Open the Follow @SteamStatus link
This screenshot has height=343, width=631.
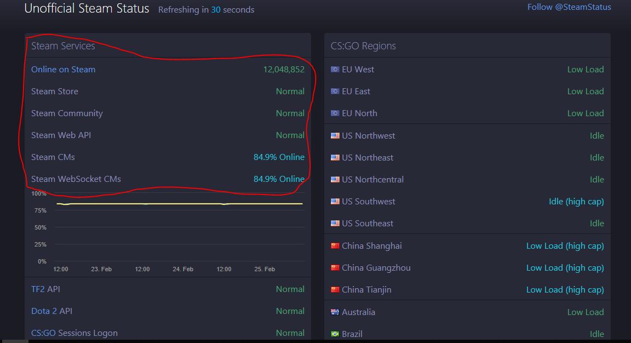(570, 7)
